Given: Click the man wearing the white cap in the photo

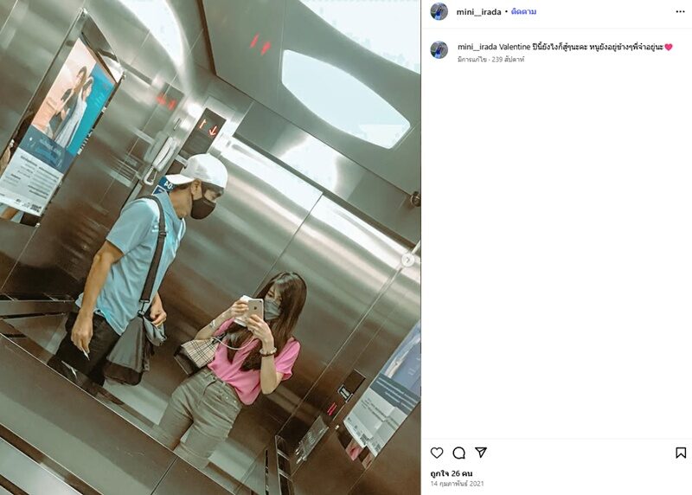Looking at the screenshot, I should pyautogui.click(x=132, y=269).
